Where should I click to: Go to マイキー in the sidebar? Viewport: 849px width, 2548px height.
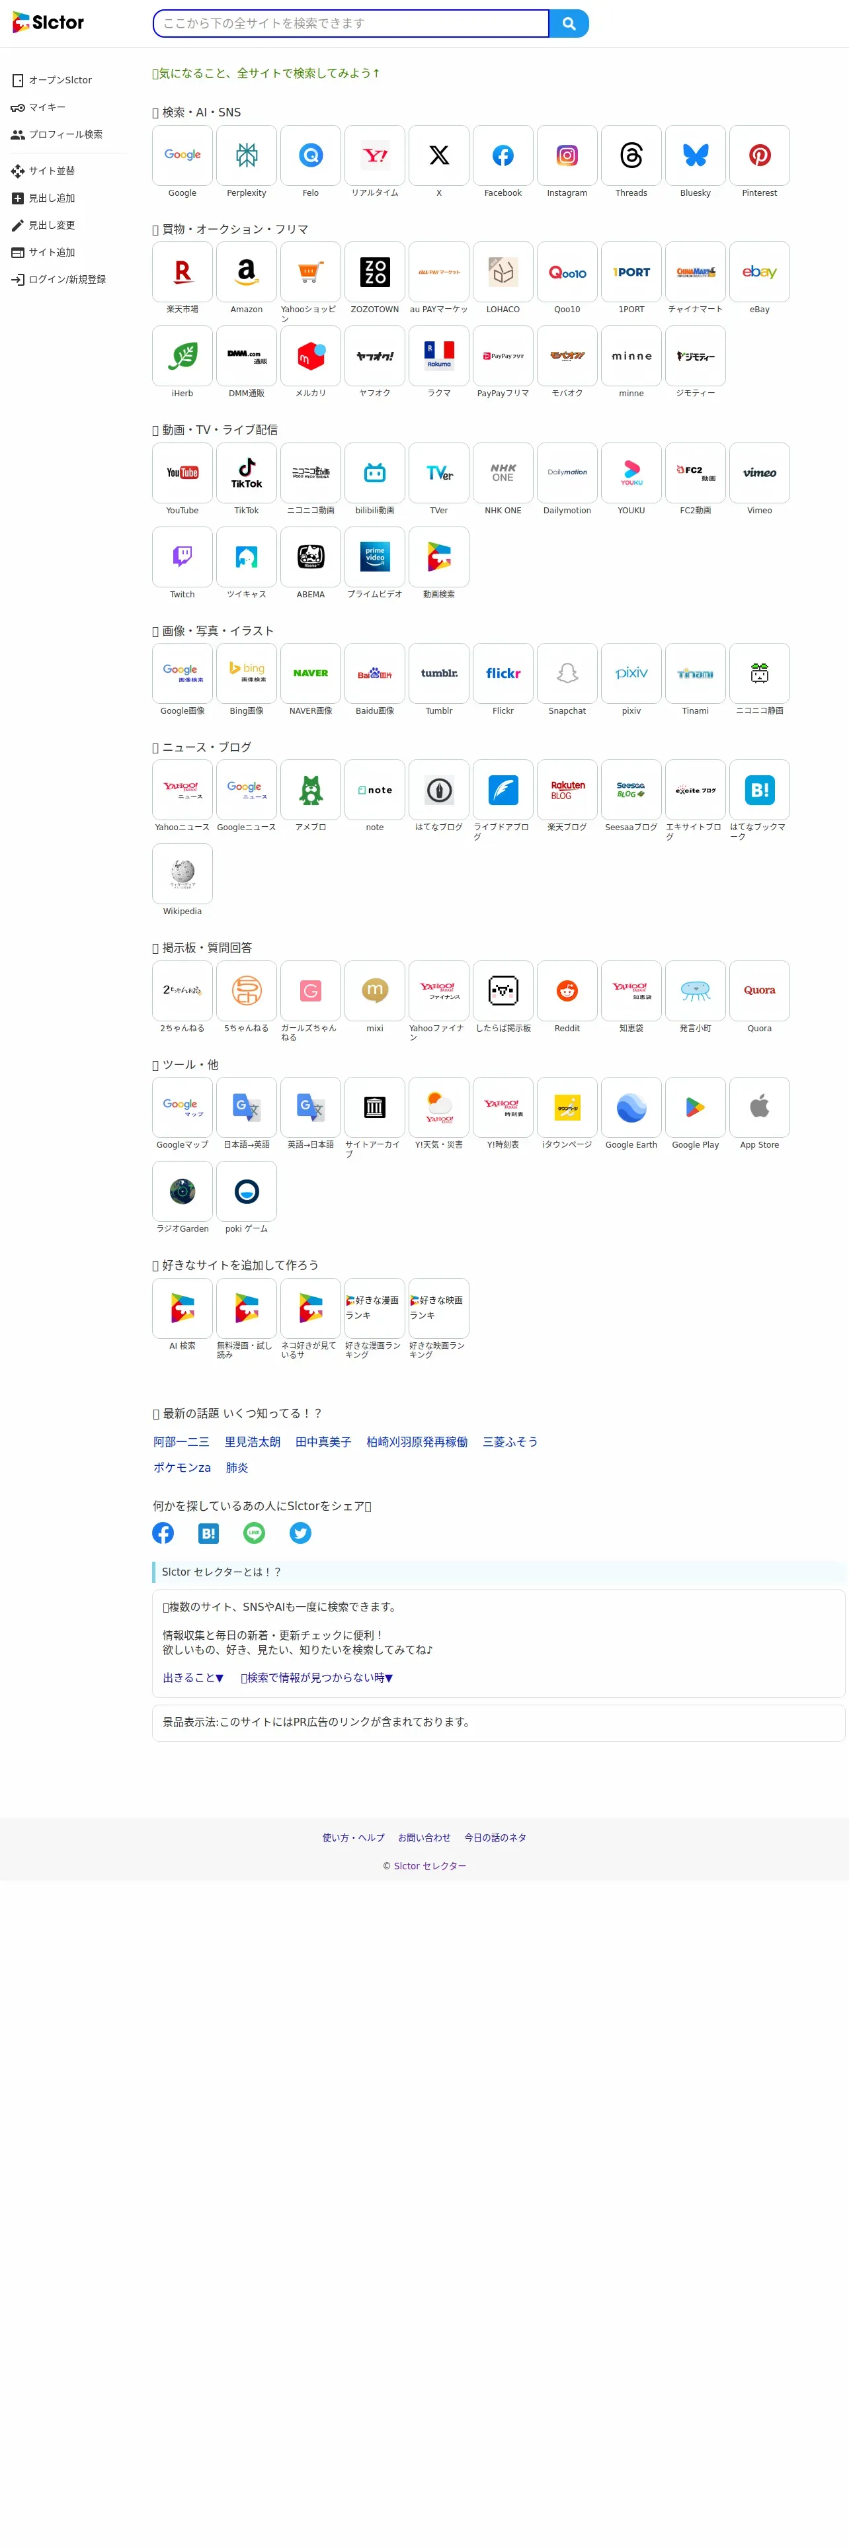pyautogui.click(x=38, y=106)
